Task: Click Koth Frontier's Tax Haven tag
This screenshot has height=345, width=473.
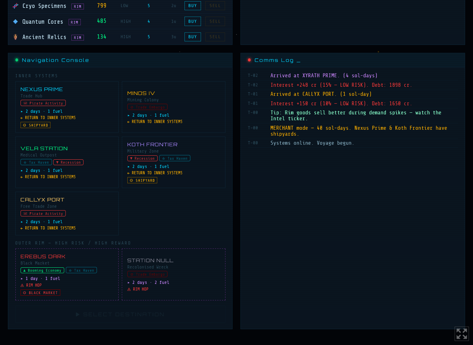Action: tap(175, 159)
